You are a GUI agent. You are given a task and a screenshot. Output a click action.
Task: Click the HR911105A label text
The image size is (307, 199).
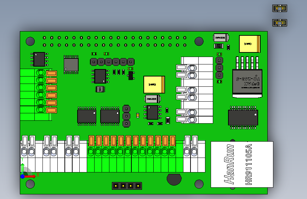tap(249, 165)
